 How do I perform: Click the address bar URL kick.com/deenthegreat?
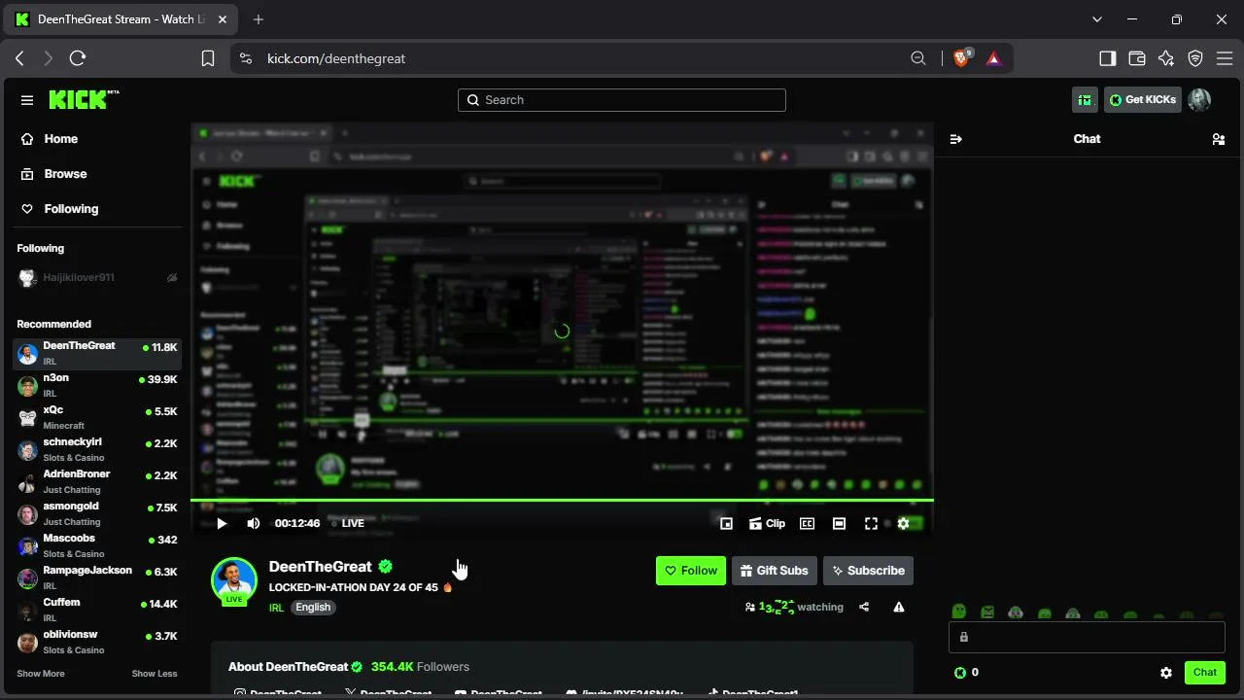pyautogui.click(x=336, y=58)
